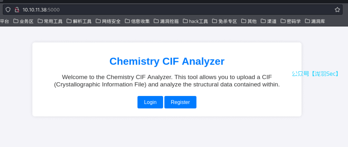348x147 pixels.
Task: Click the insecure connection padlock icon
Action: click(x=17, y=10)
